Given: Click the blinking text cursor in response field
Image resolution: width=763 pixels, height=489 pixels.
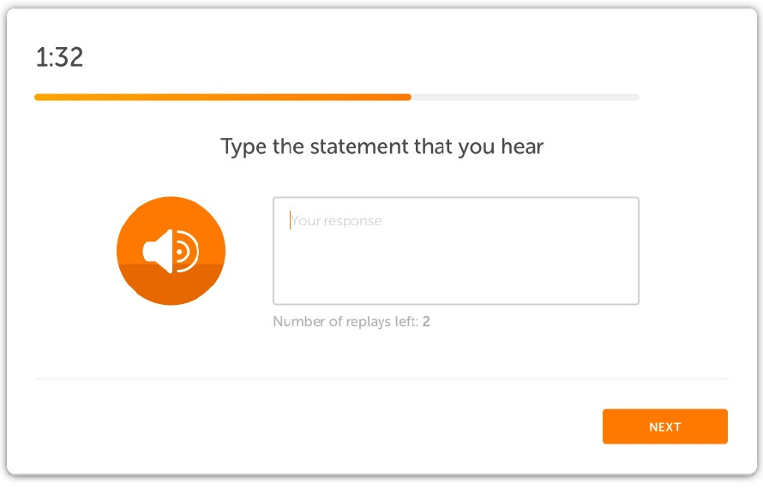Looking at the screenshot, I should coord(290,220).
